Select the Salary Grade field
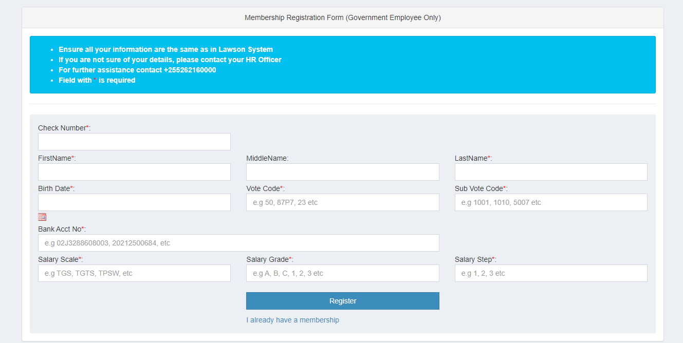 point(342,273)
